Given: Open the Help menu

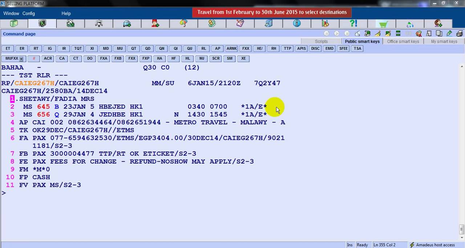Looking at the screenshot, I should 66,13.
